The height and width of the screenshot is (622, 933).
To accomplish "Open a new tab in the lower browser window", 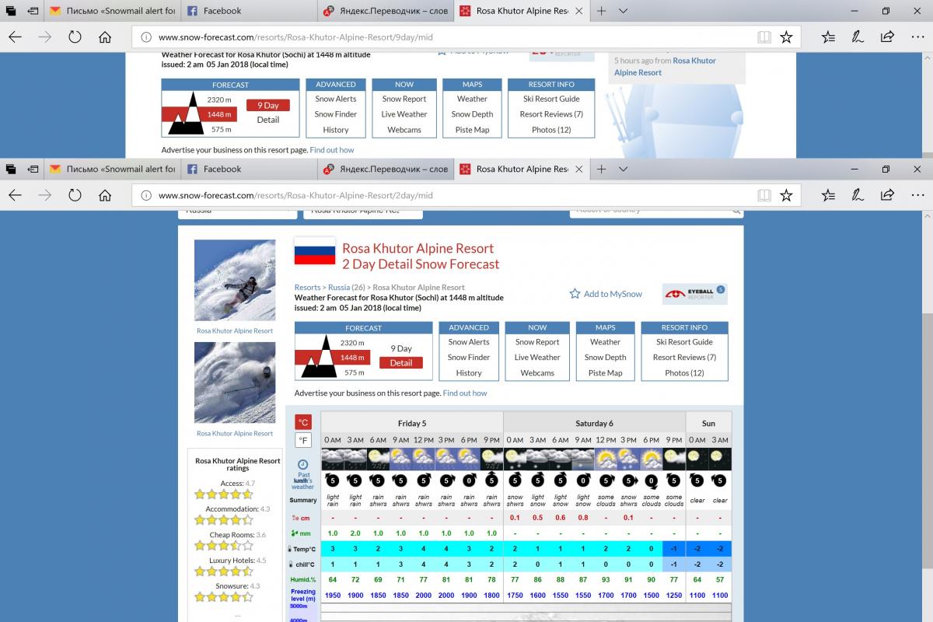I will point(601,169).
